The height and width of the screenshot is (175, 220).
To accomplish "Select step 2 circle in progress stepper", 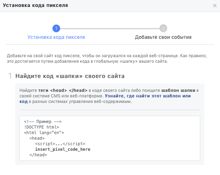I will (163, 28).
